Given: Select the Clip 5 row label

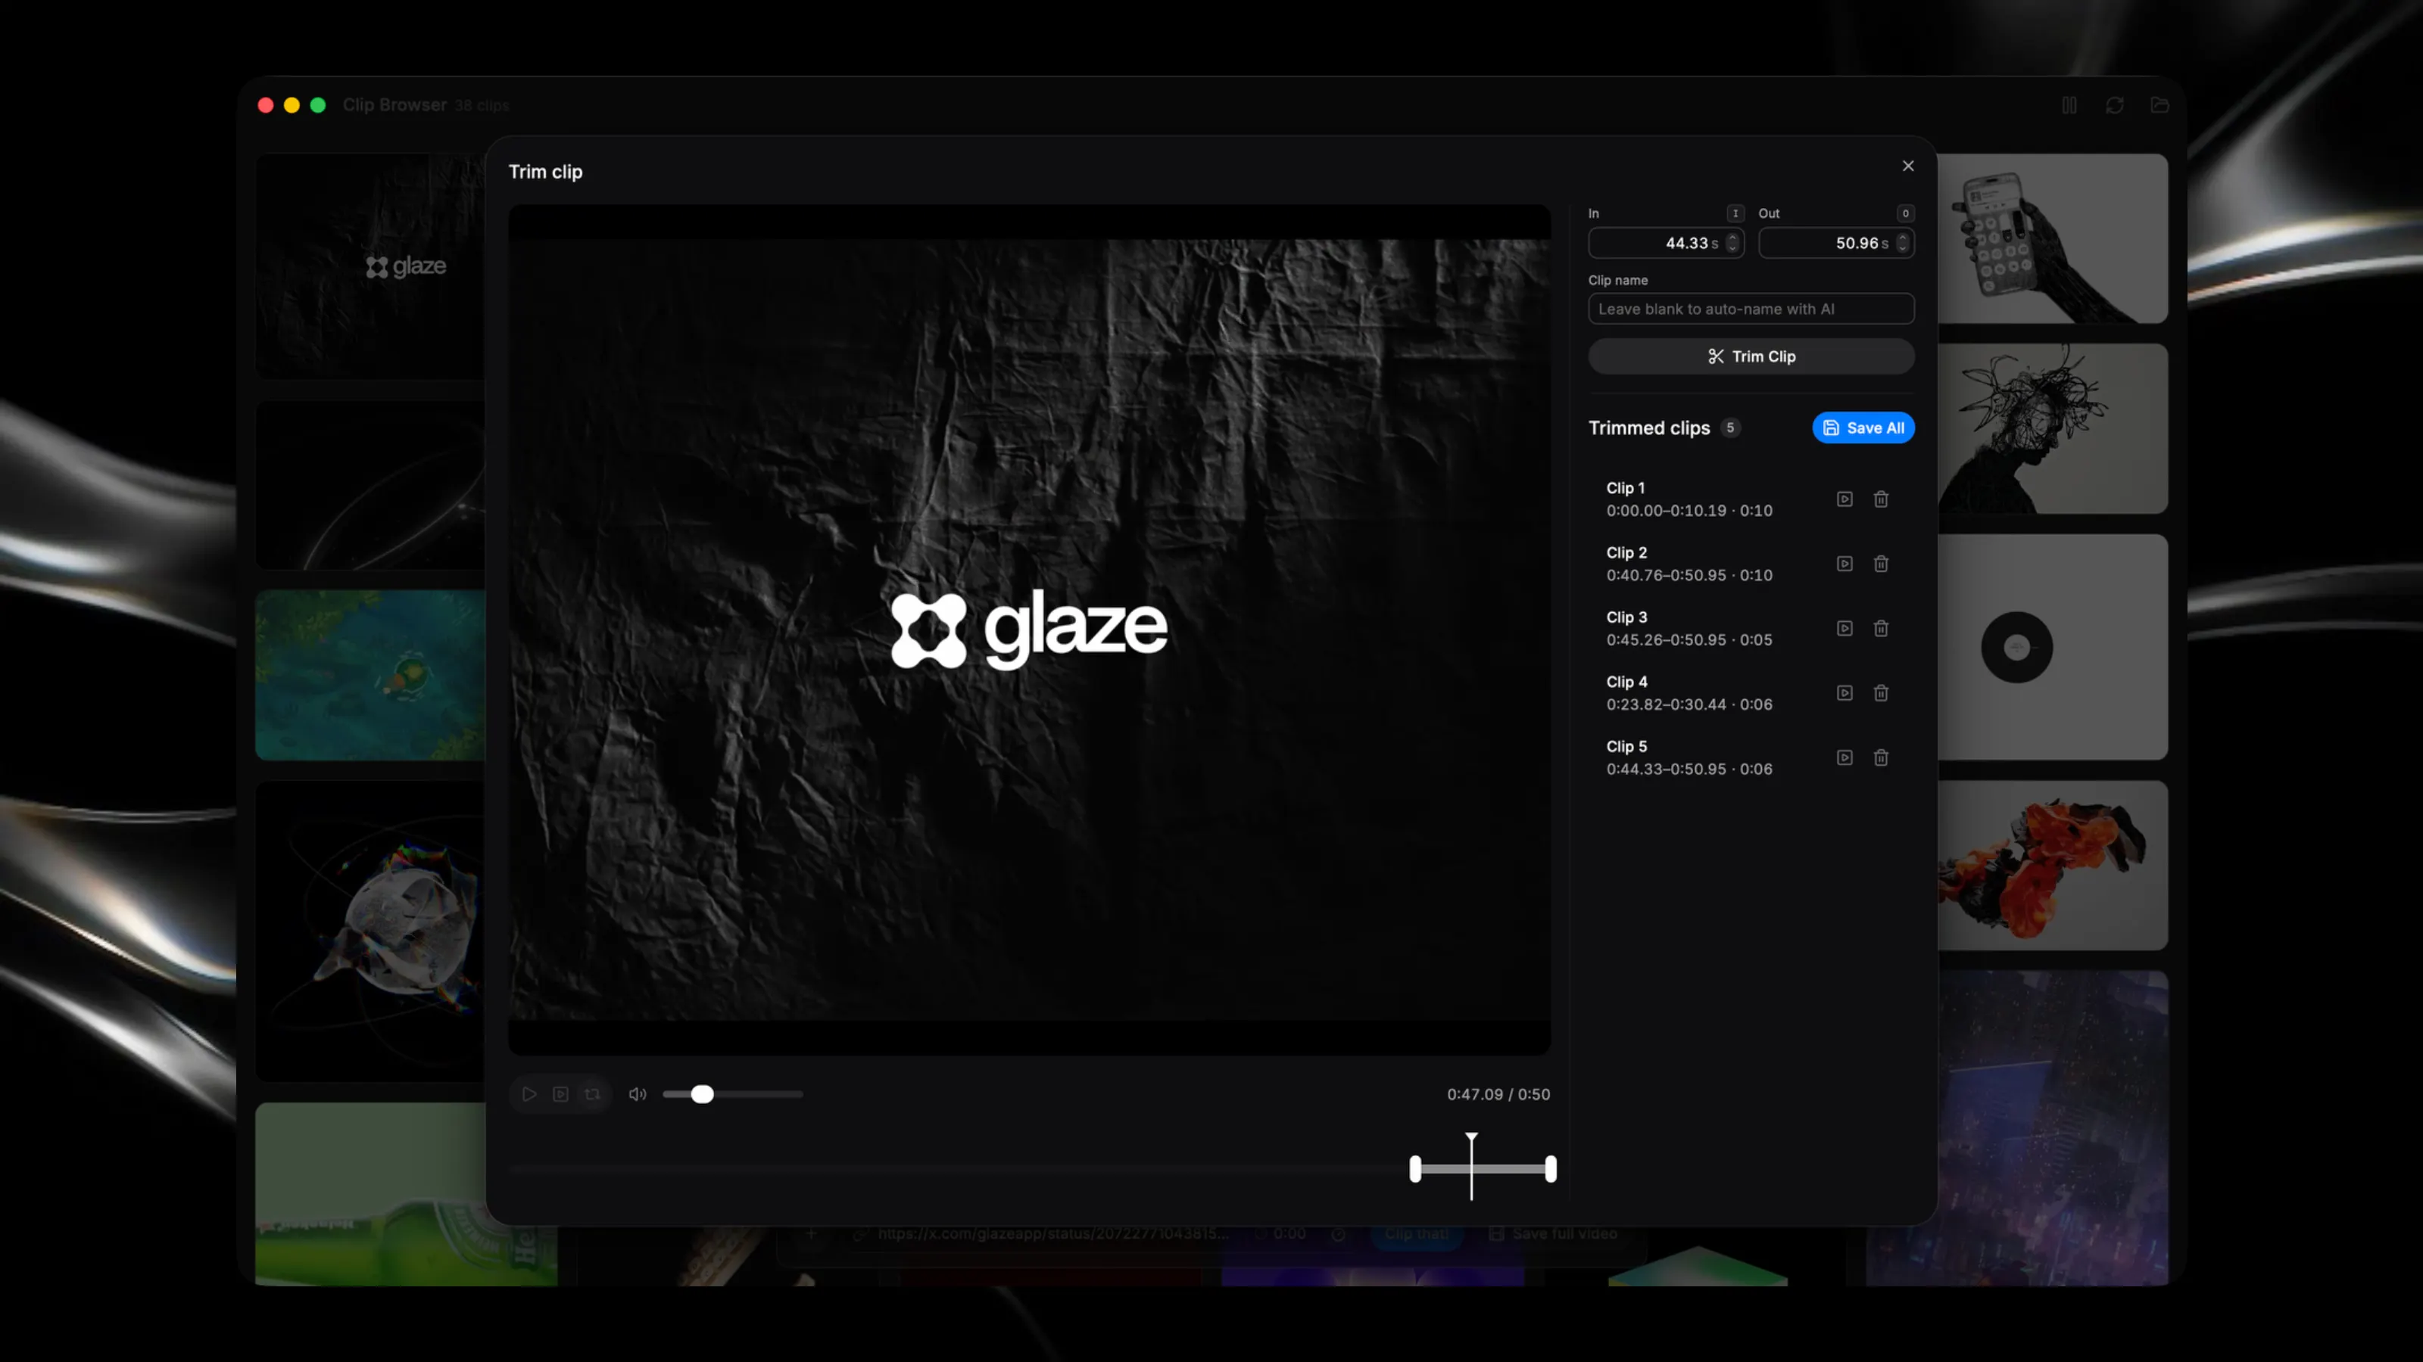Looking at the screenshot, I should 1626,746.
